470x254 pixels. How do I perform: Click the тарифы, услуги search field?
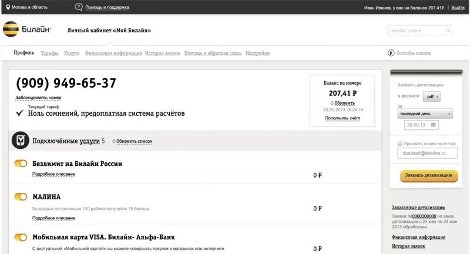click(419, 31)
